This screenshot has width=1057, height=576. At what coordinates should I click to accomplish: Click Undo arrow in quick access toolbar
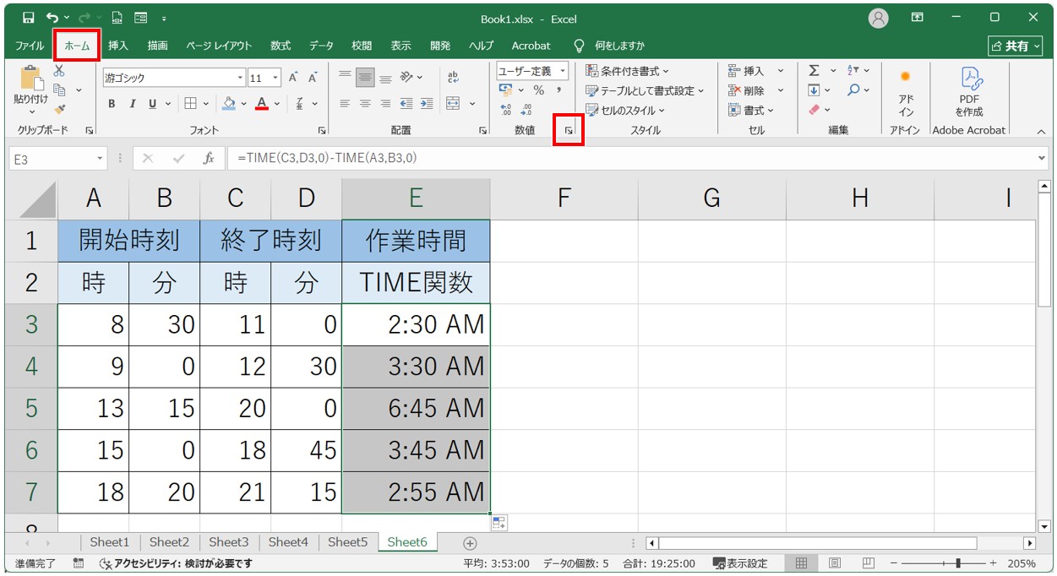coord(53,18)
